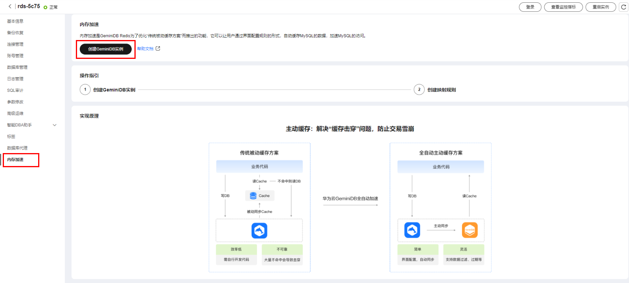Click 被动同步Cache label

(259, 212)
